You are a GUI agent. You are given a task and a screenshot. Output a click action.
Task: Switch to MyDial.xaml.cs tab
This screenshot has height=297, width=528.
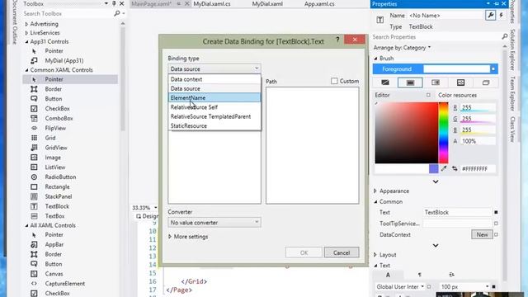(212, 4)
